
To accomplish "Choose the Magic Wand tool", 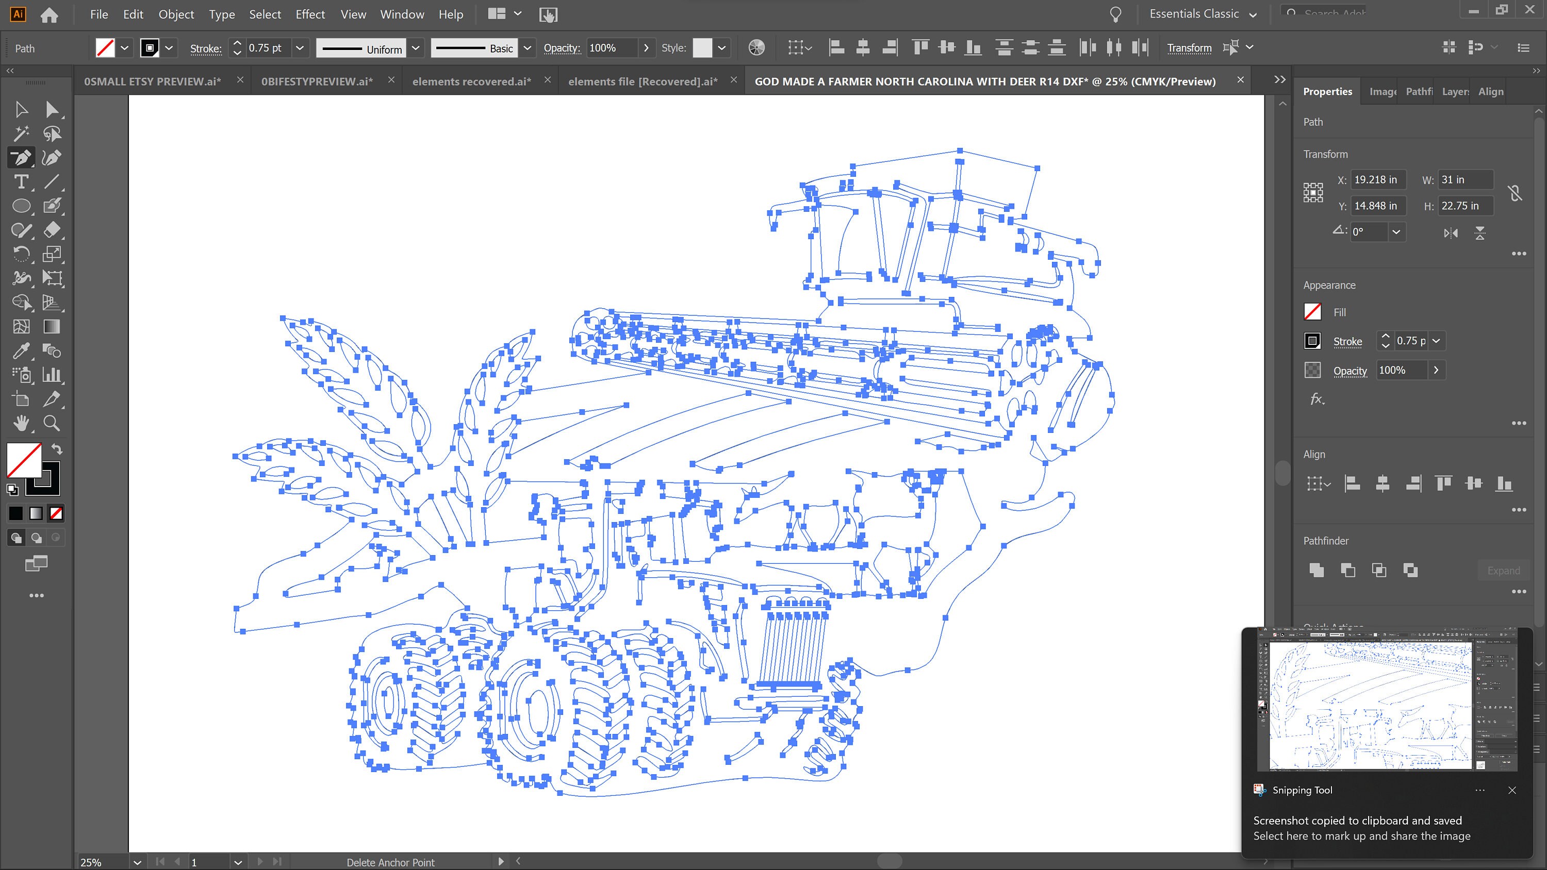I will coord(21,133).
